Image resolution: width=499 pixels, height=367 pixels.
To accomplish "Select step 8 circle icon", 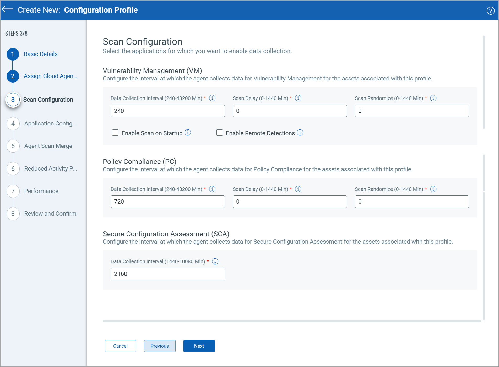I will 13,214.
